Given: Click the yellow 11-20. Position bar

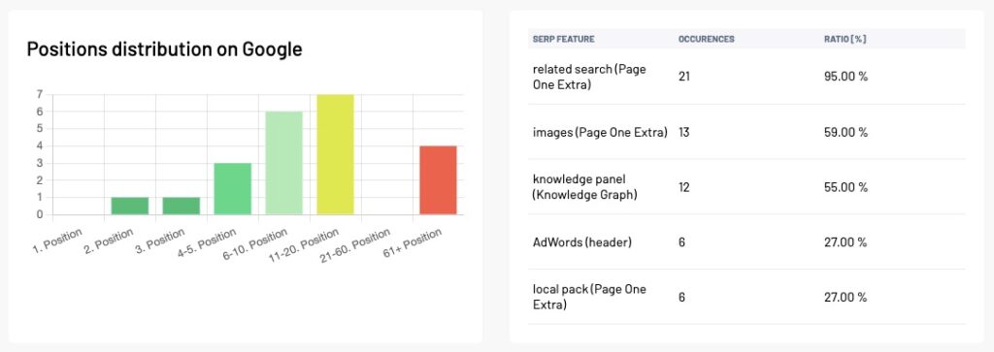Looking at the screenshot, I should tap(335, 154).
